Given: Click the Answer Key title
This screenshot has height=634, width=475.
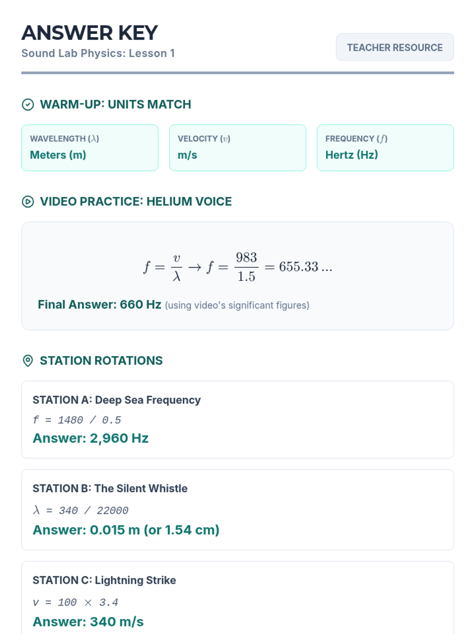Looking at the screenshot, I should 90,33.
